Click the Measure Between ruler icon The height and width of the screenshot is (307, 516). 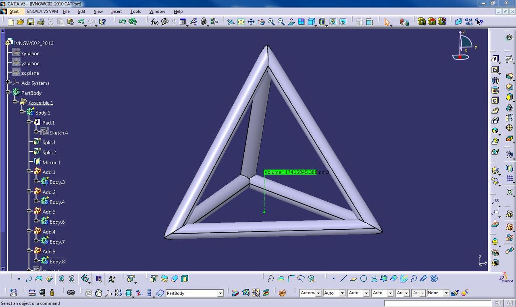[x=32, y=293]
